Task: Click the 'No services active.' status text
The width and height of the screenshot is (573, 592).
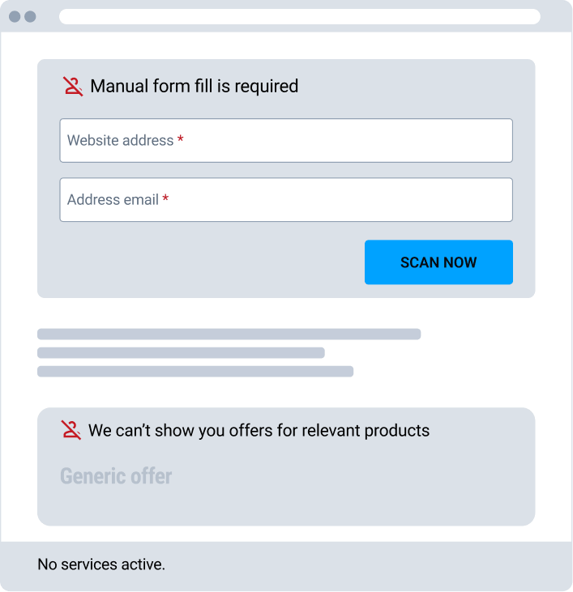Action: (x=101, y=564)
